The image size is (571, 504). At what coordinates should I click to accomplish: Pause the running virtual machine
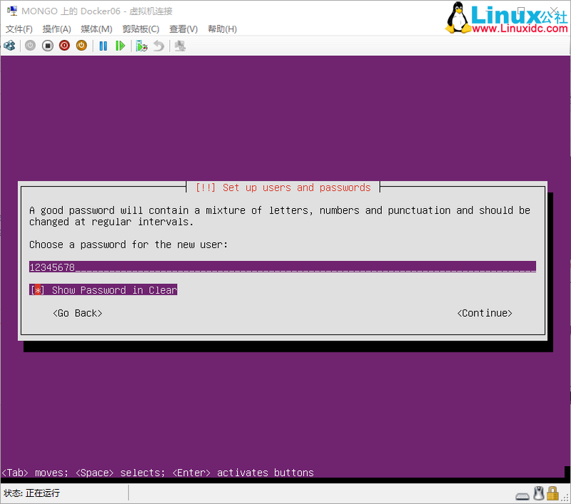point(102,46)
